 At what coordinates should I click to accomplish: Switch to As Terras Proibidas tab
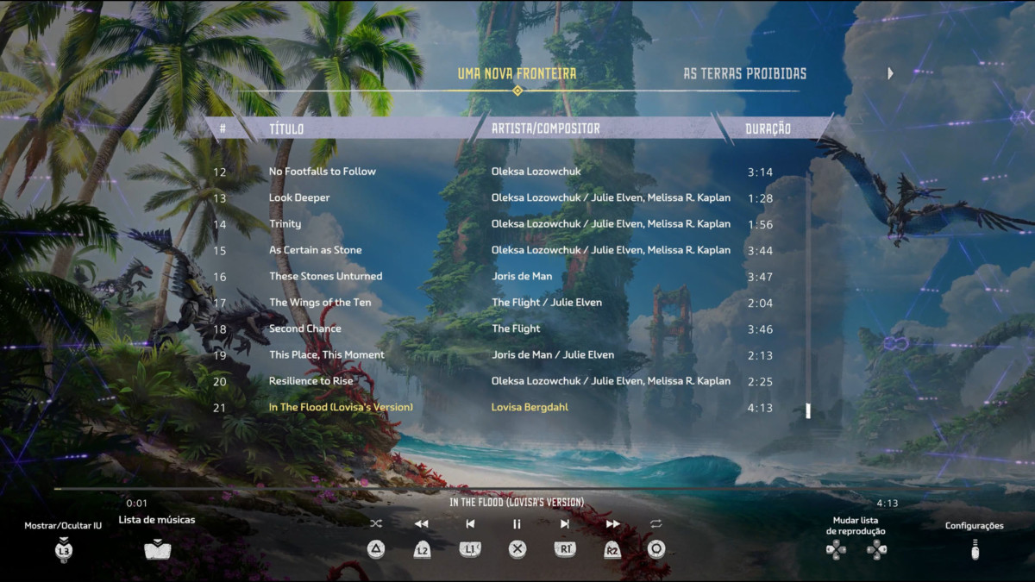pos(745,73)
